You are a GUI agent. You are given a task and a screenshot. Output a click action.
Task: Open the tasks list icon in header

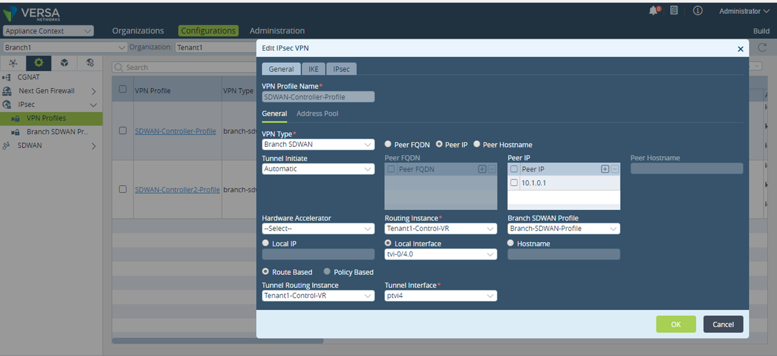(x=674, y=11)
